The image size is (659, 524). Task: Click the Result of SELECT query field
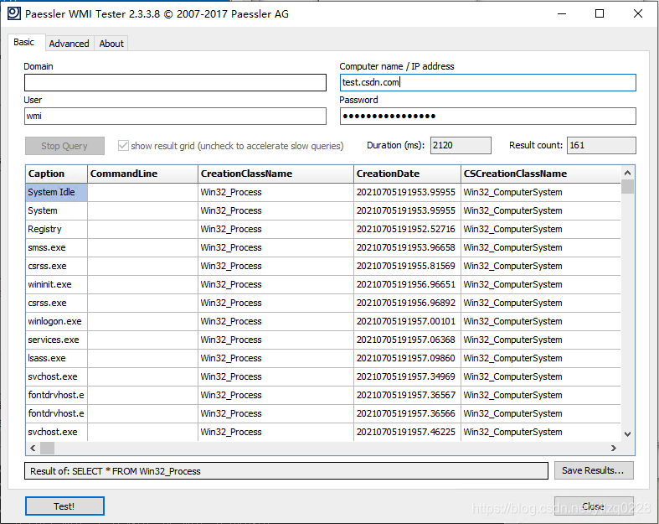coord(286,471)
